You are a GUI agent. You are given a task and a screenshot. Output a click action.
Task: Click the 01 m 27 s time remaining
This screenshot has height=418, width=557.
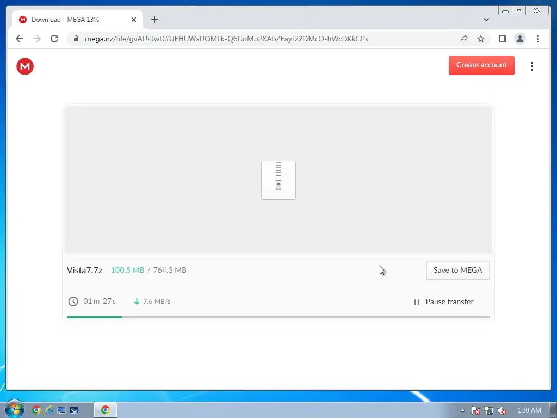[100, 302]
